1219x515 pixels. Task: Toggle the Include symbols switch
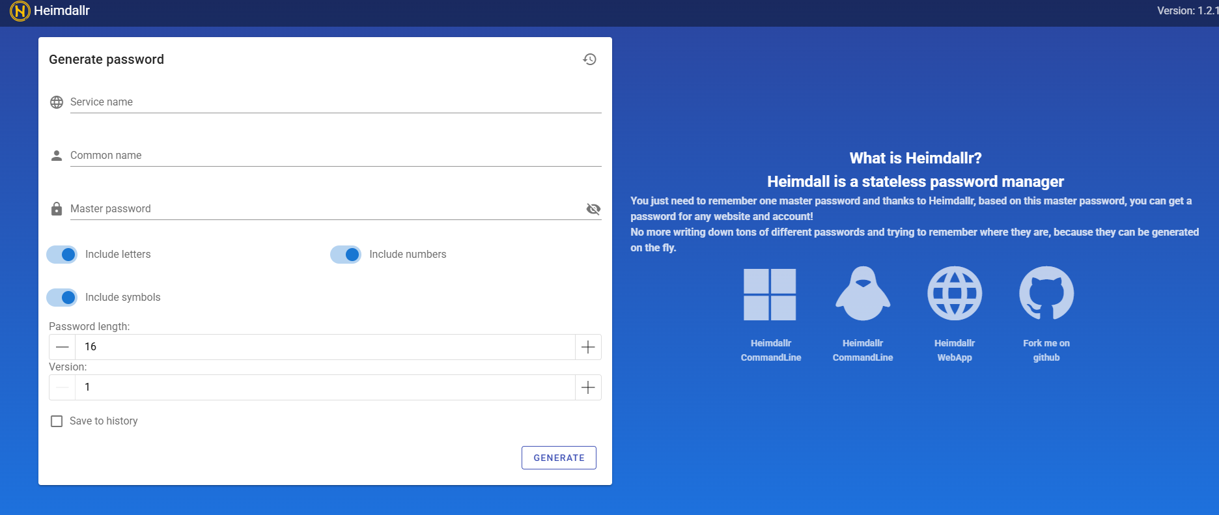point(62,298)
